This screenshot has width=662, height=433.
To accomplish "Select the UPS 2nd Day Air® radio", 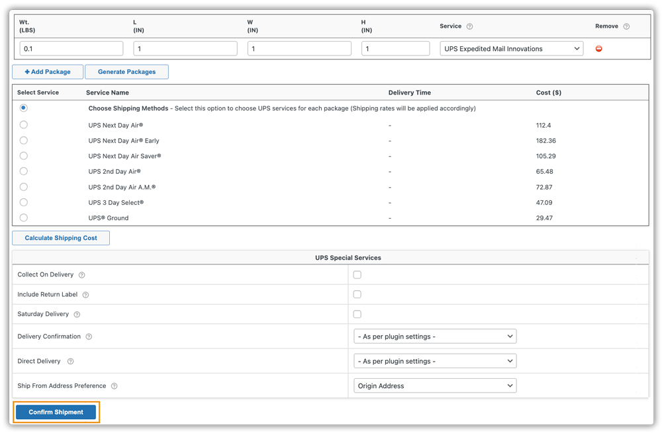I will [24, 171].
